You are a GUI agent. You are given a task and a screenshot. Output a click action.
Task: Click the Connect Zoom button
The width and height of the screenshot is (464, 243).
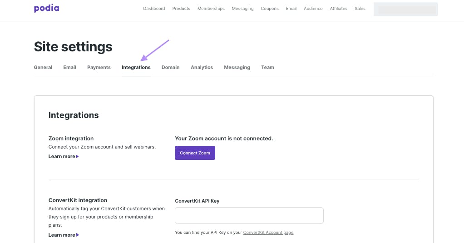point(195,153)
